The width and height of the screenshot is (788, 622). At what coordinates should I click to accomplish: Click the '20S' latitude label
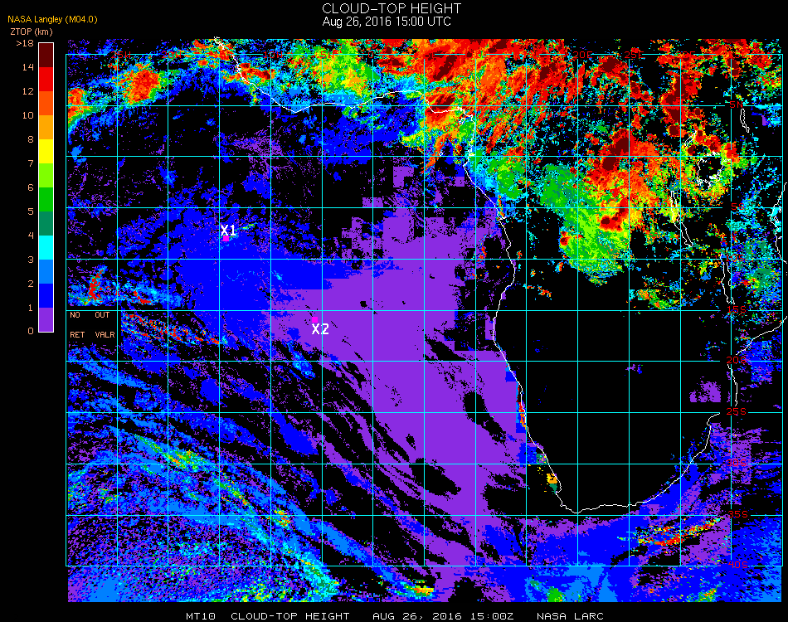pyautogui.click(x=737, y=360)
